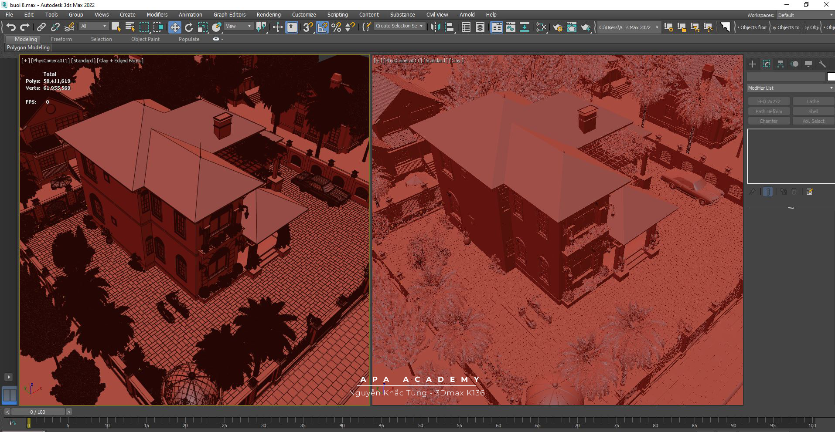Open the Utilities wrench panel
This screenshot has width=835, height=432.
822,64
